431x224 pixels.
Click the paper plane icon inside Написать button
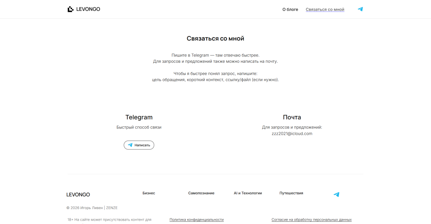pos(130,145)
